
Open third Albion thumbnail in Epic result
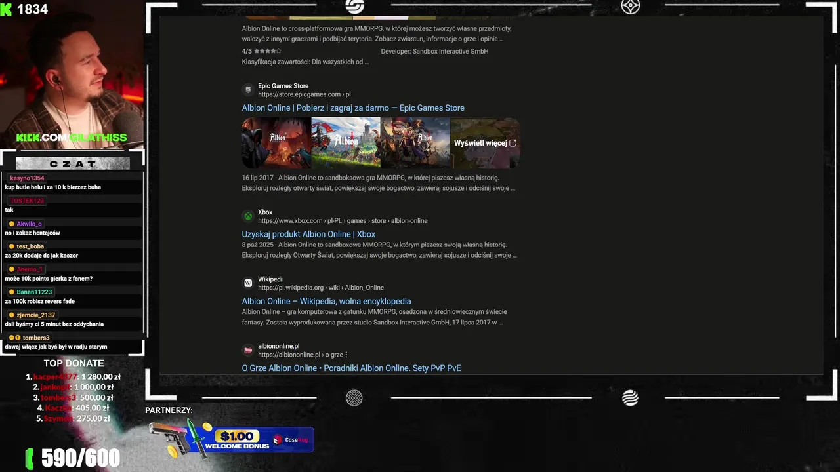415,143
